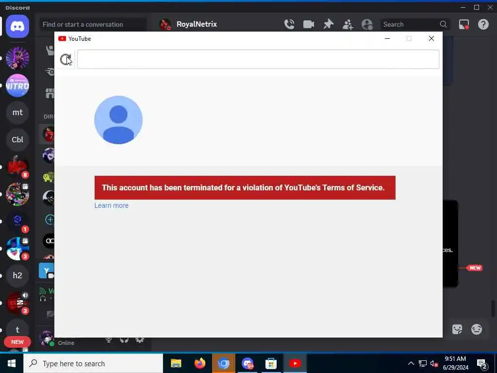The image size is (497, 373).
Task: Start a video call with RoyalNetrix
Action: tap(309, 24)
